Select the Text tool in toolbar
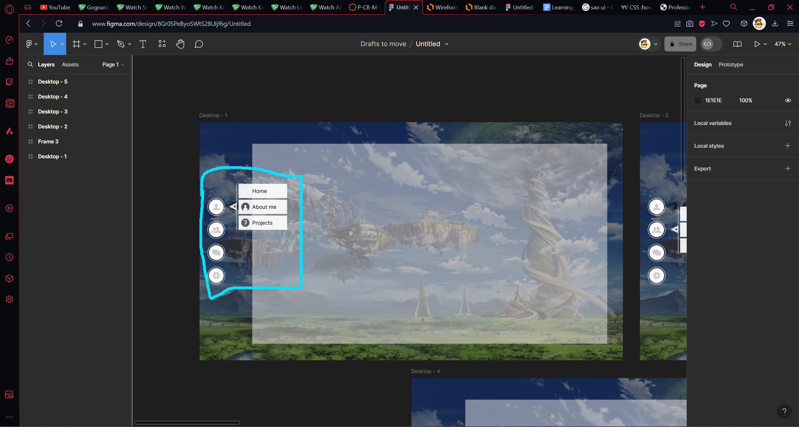The height and width of the screenshot is (427, 799). [x=143, y=44]
